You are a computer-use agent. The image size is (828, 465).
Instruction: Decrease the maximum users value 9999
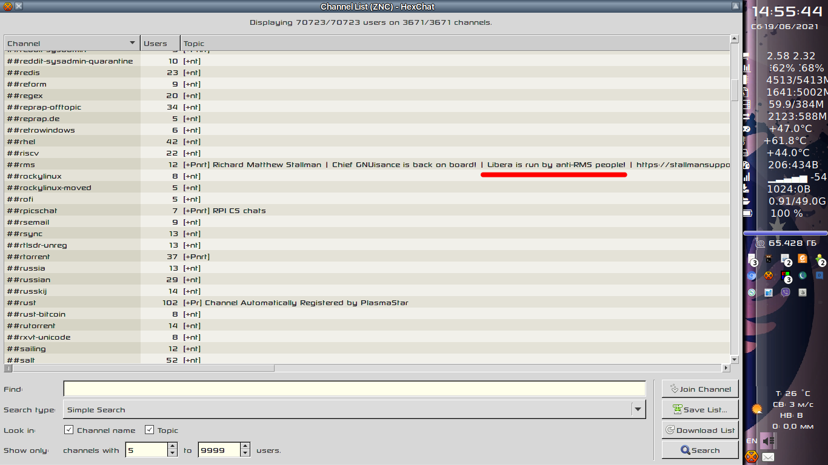(245, 453)
